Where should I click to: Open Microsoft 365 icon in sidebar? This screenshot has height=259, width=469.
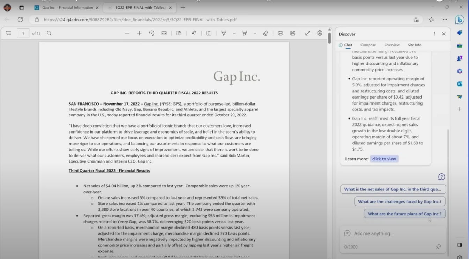[x=460, y=71]
